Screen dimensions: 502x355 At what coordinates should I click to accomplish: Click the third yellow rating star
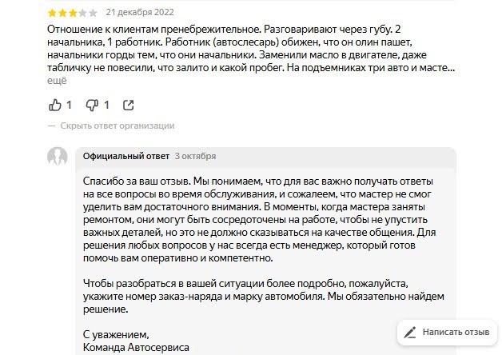point(73,14)
